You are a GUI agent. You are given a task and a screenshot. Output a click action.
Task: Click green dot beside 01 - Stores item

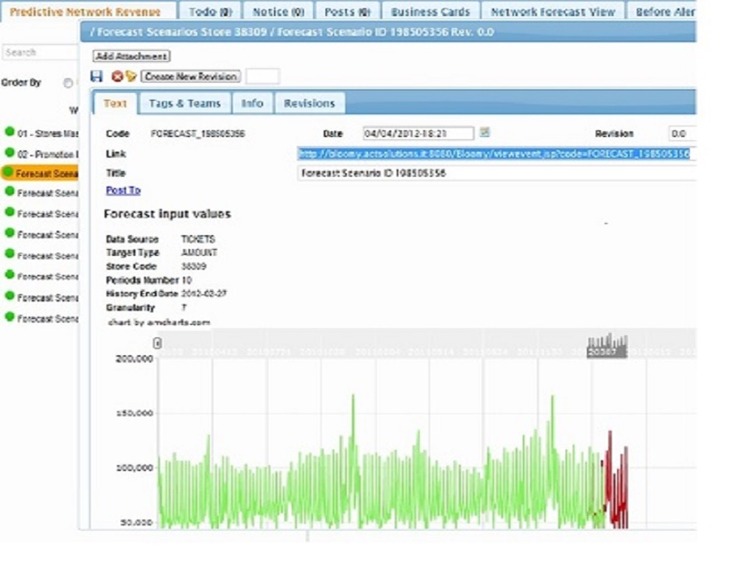click(x=9, y=131)
